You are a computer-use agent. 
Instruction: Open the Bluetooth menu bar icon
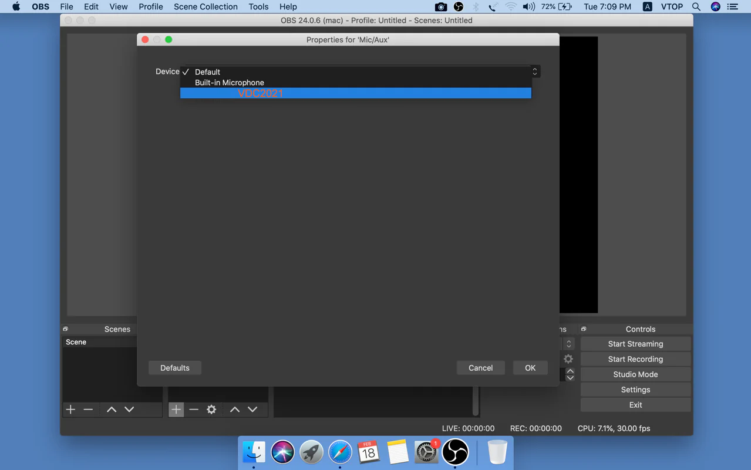[x=476, y=6]
